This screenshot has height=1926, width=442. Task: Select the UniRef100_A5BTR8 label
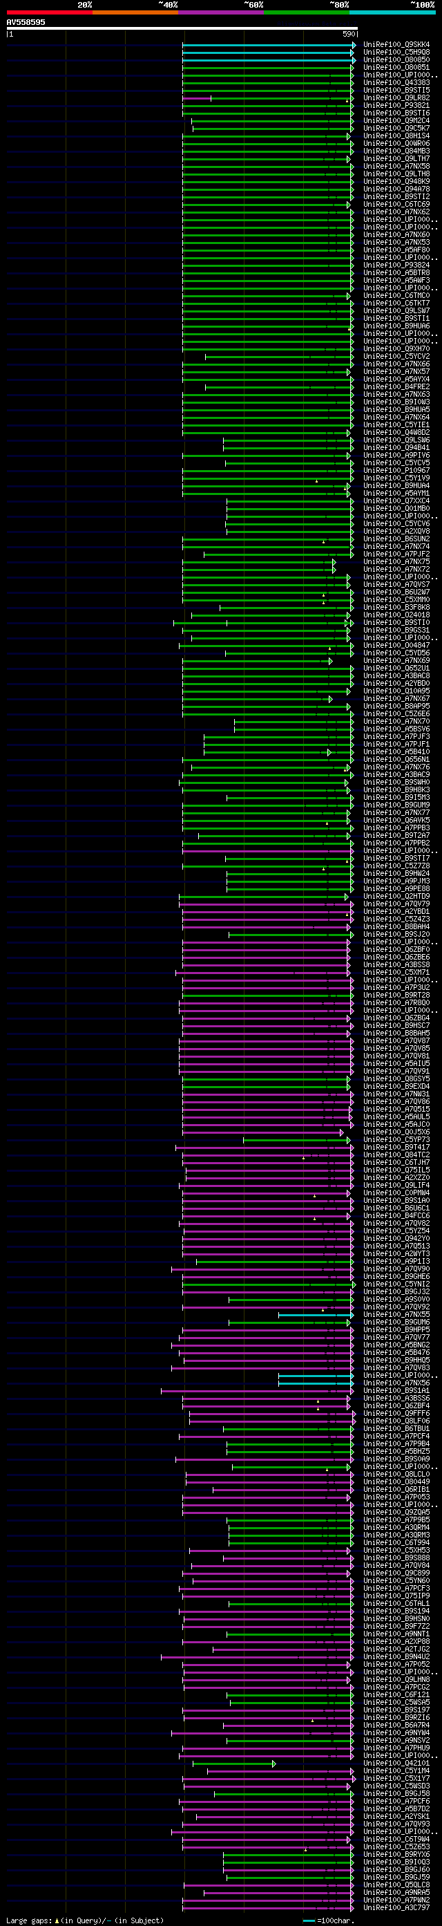coord(396,273)
